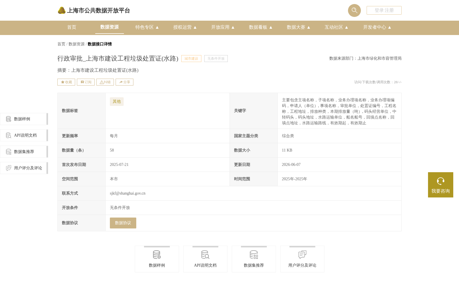Go to 首页 in the navigation bar

[72, 27]
